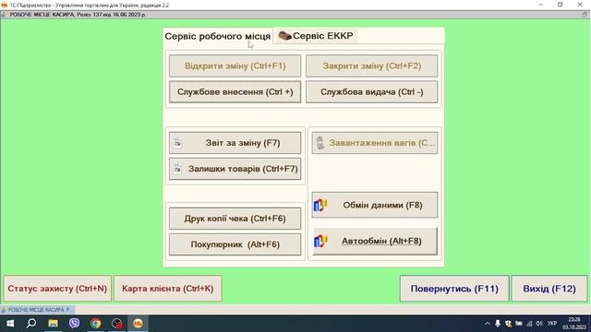Select РОБОЧЕ МІСЦЕ КАСИРА window tab at bottom

tap(37, 310)
